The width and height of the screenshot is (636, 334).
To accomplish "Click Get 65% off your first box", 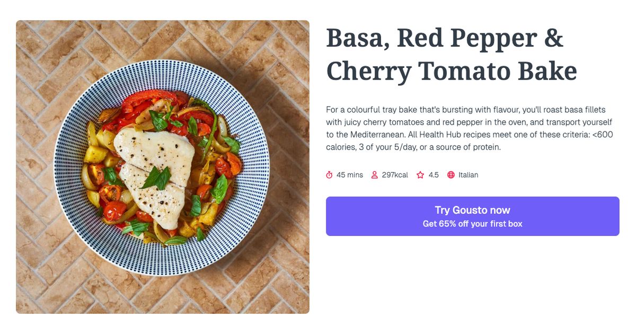I will pyautogui.click(x=473, y=224).
